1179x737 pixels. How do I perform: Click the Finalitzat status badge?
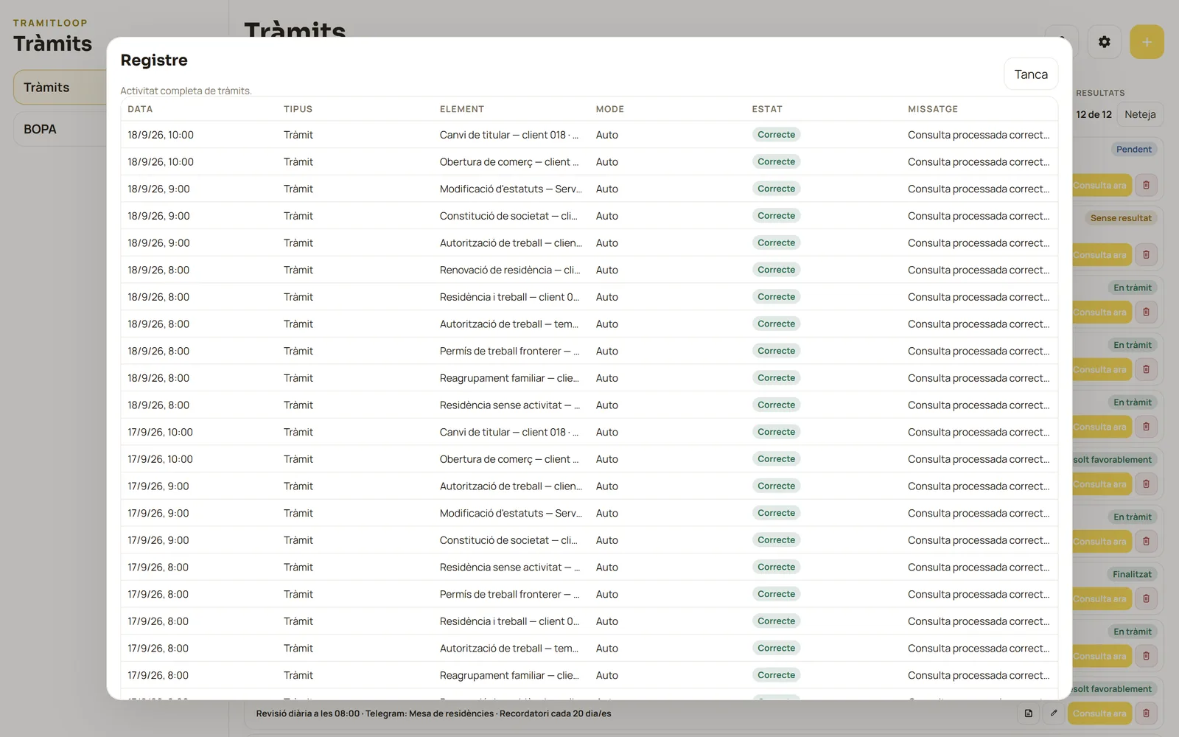tap(1132, 574)
